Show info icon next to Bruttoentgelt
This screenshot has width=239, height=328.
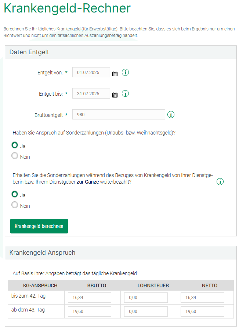(171, 115)
